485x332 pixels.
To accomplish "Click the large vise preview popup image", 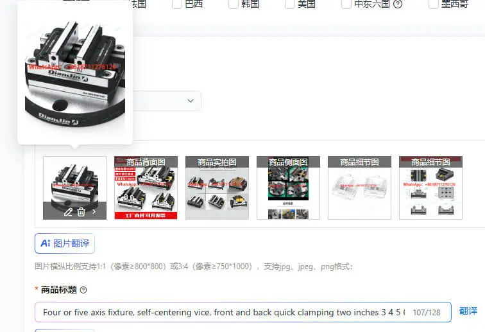I will (x=75, y=74).
